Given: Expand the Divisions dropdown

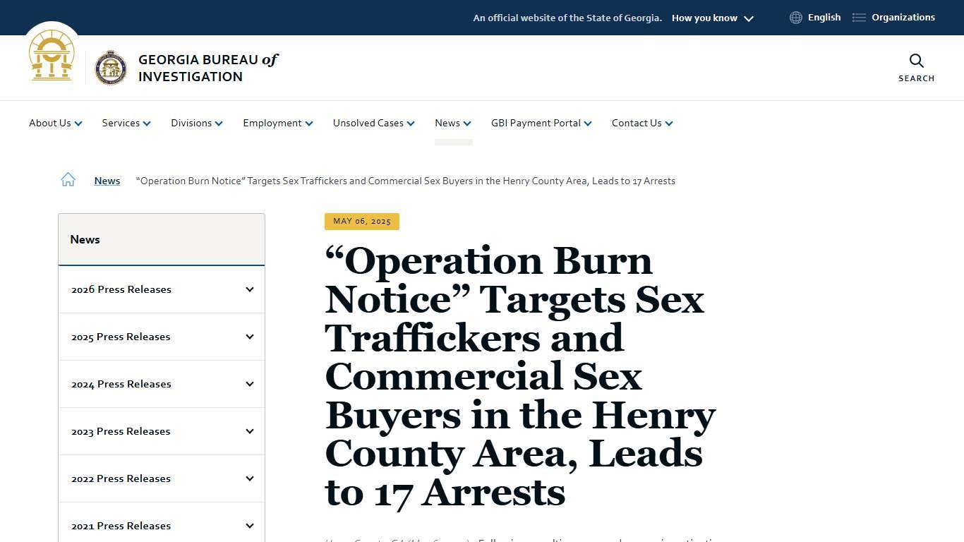Looking at the screenshot, I should point(196,123).
